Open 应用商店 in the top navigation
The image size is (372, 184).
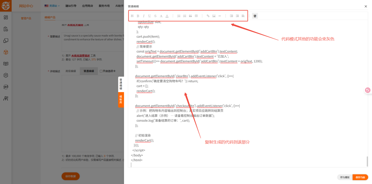coord(87,6)
